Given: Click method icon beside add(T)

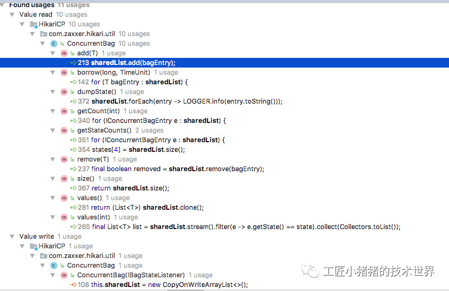Looking at the screenshot, I should tap(64, 53).
